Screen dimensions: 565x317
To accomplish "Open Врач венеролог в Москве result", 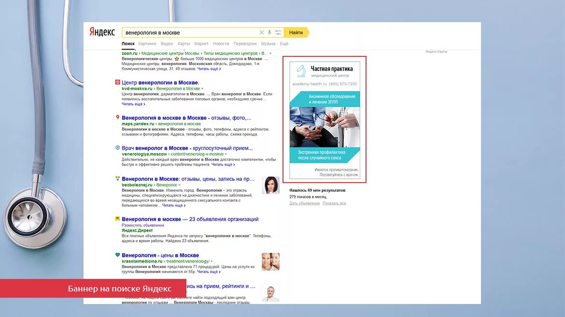I will tap(187, 148).
